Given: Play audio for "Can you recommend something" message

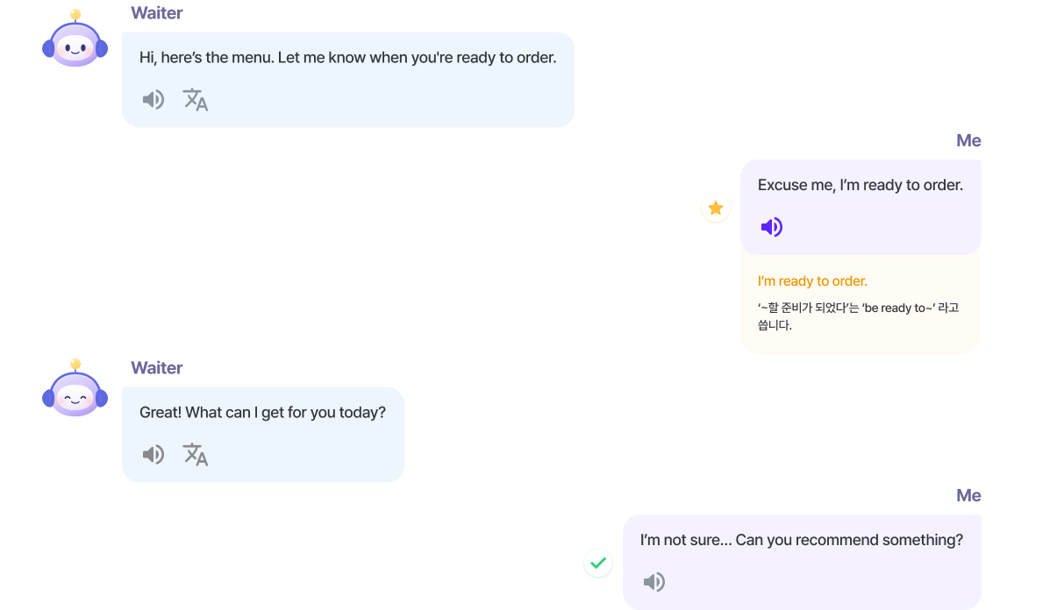Looking at the screenshot, I should pos(653,582).
